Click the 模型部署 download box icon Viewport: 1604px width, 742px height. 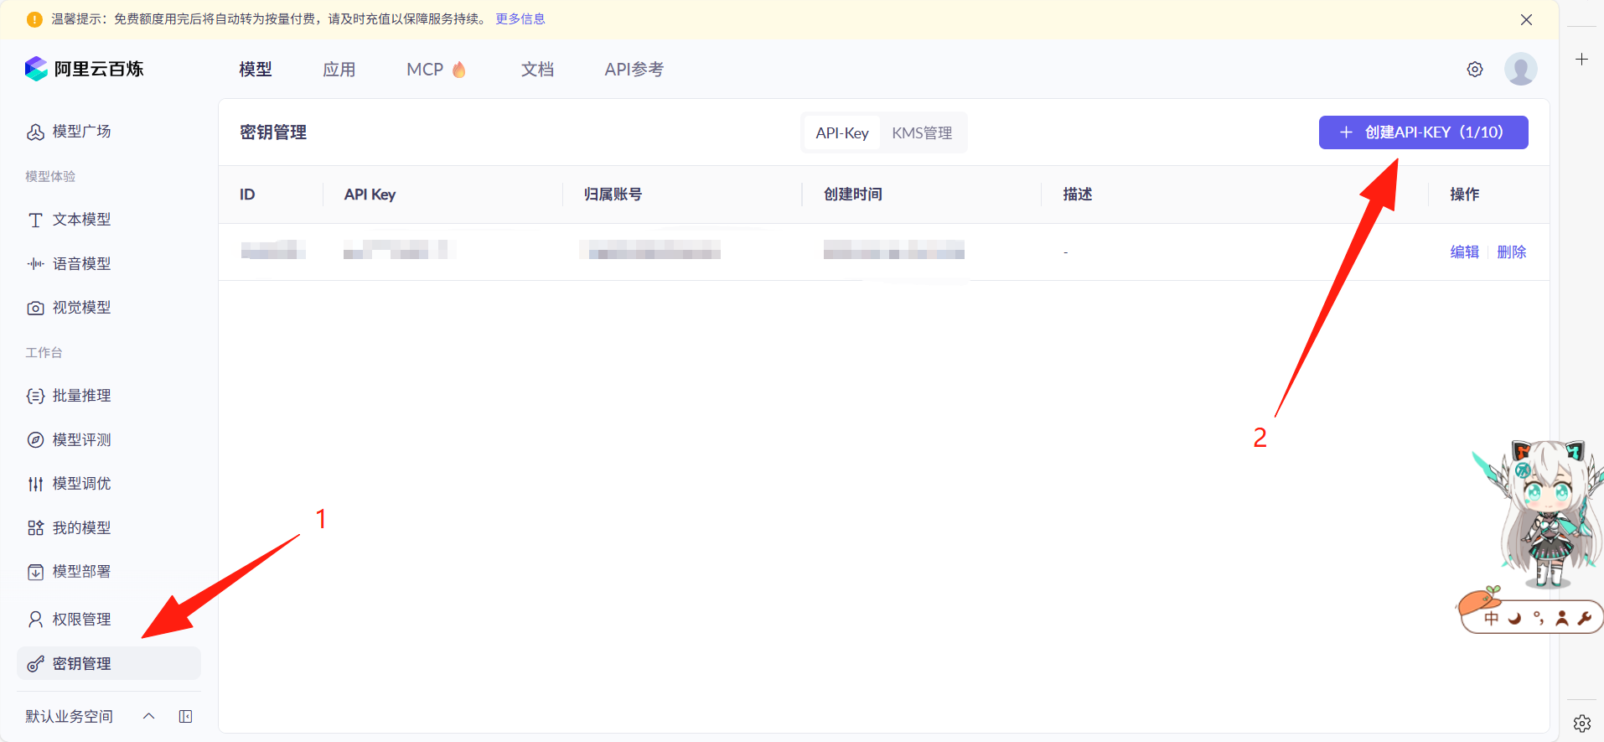point(35,572)
